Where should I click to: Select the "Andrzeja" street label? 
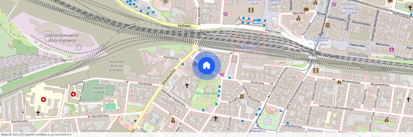coord(258,82)
